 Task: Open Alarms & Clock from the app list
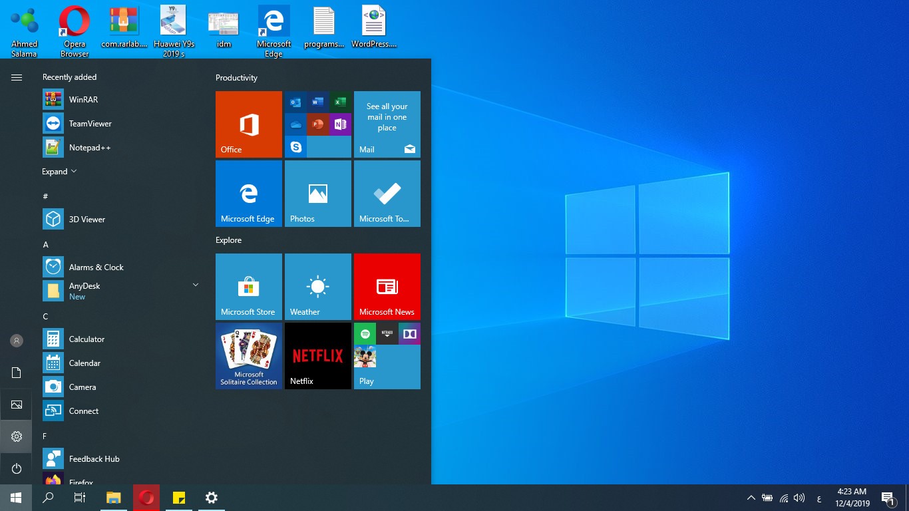(x=121, y=267)
